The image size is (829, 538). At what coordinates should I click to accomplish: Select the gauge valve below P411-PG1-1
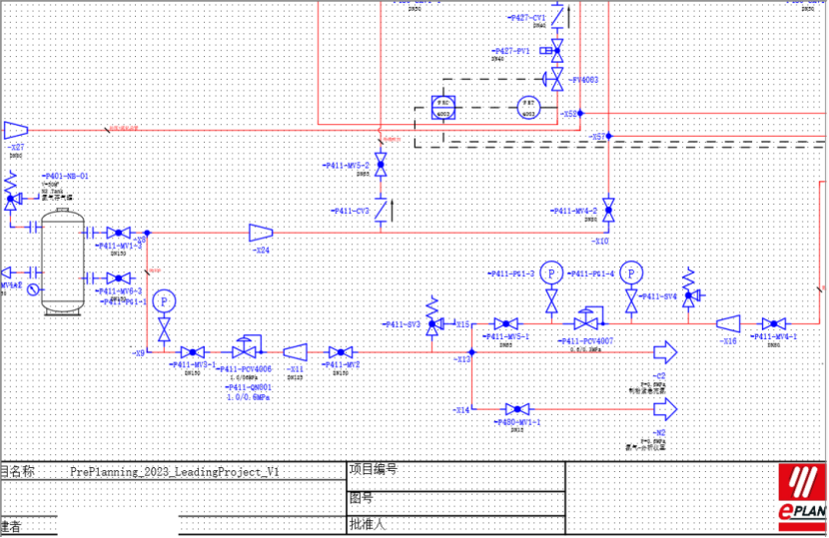pos(164,329)
